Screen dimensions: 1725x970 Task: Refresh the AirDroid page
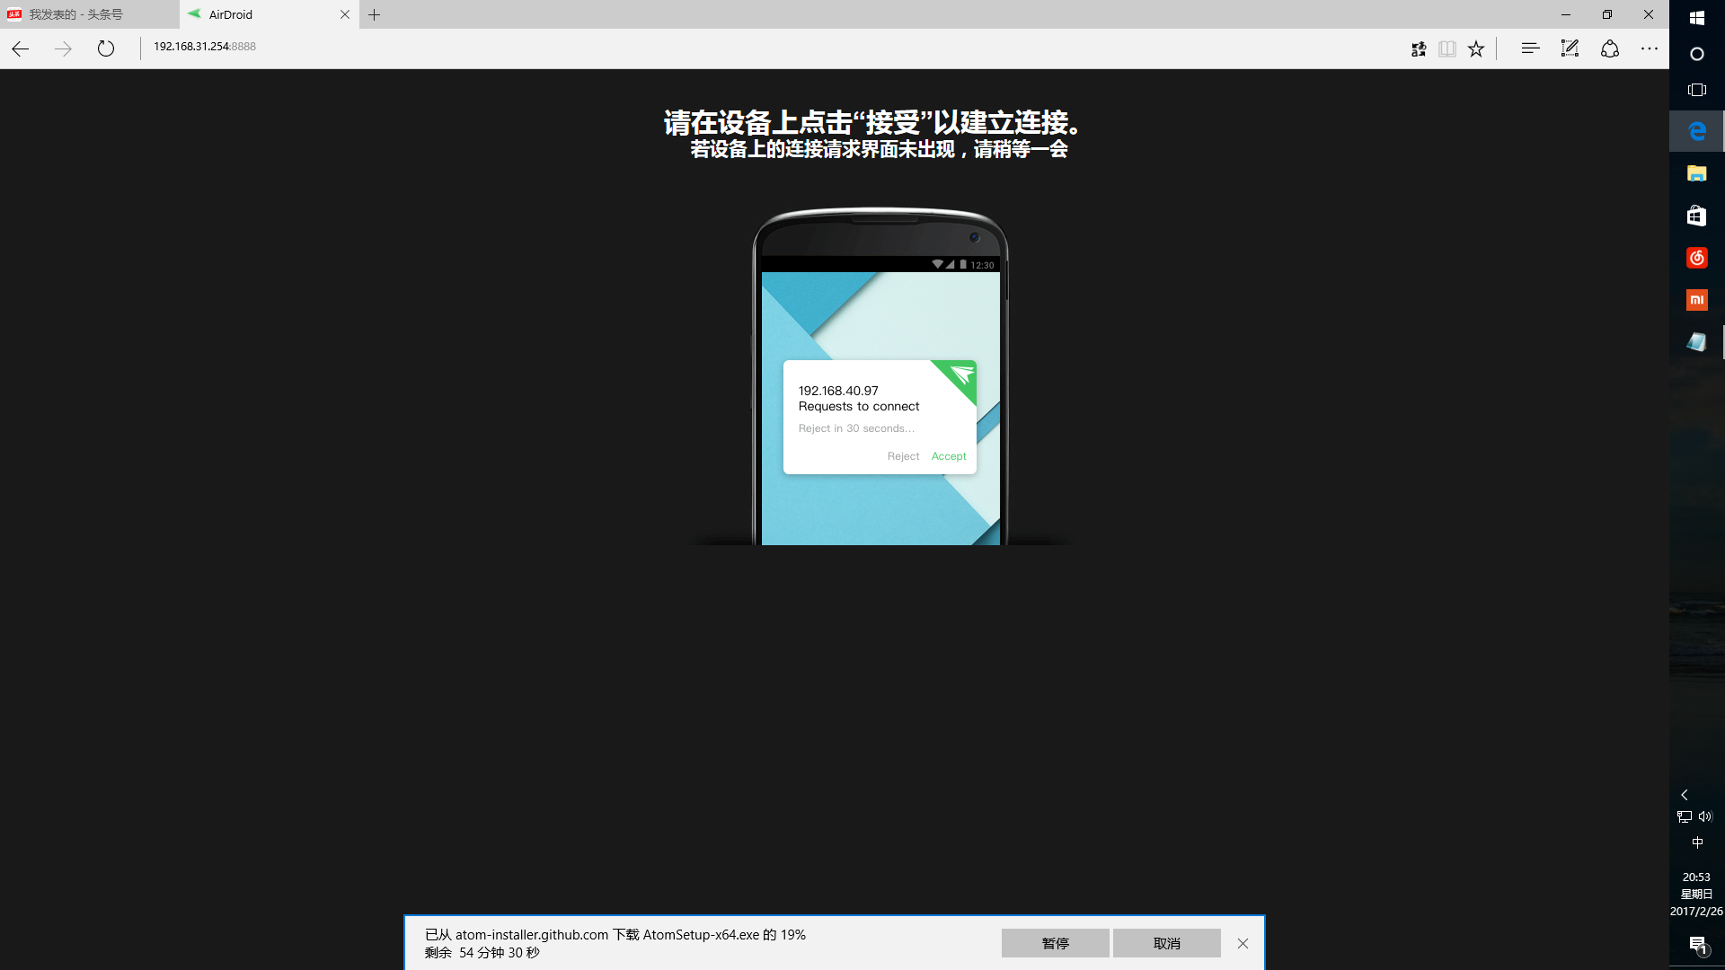click(x=105, y=48)
